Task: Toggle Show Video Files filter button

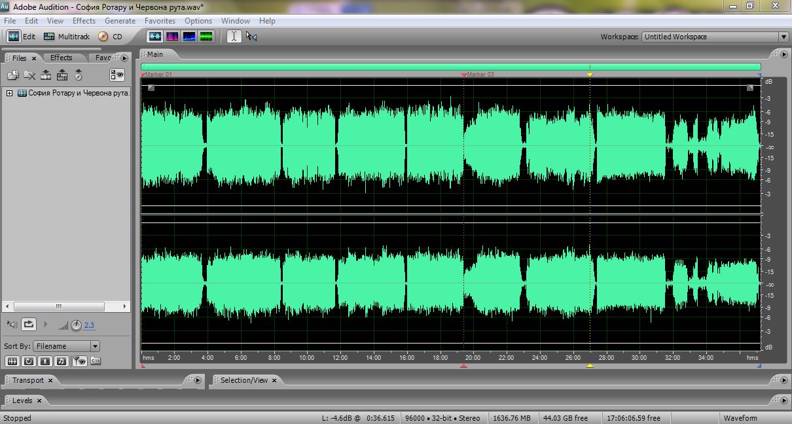Action: (x=45, y=361)
